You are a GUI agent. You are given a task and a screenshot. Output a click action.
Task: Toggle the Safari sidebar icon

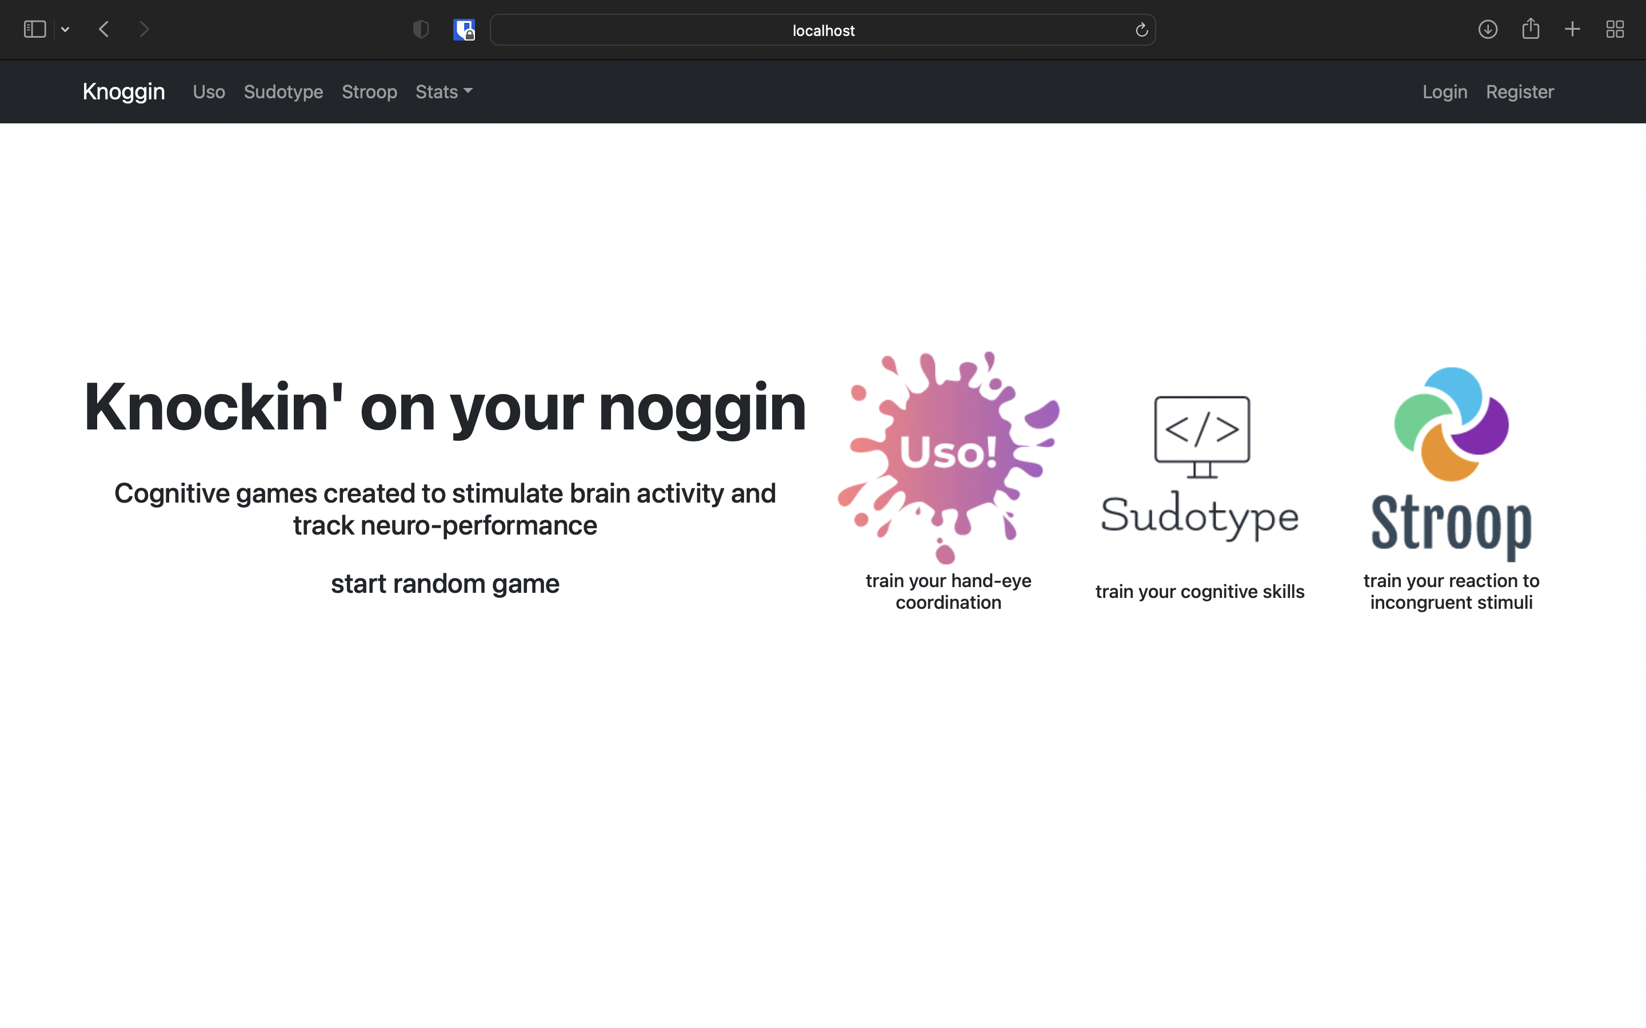coord(34,29)
